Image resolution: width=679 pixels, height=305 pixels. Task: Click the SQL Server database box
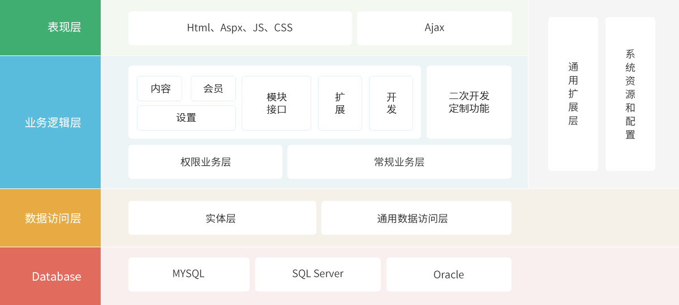point(317,274)
